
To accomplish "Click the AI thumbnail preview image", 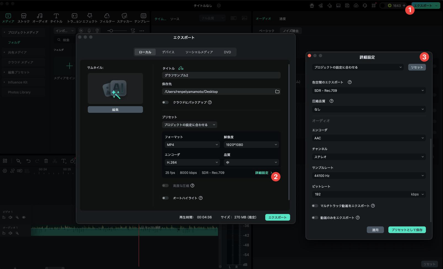I will point(115,88).
